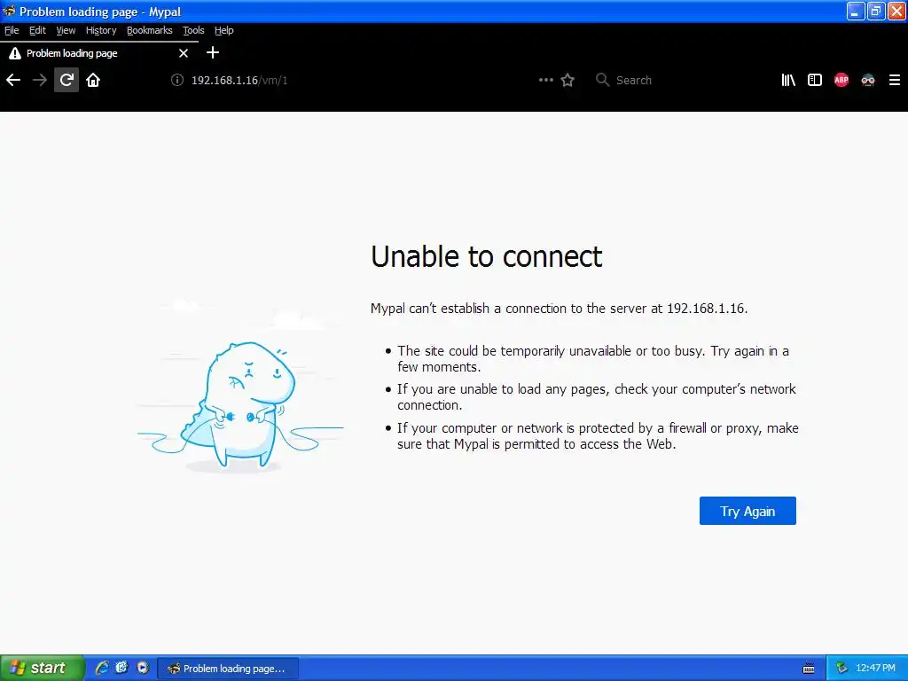
Task: Select the Problem loading page tab
Action: tap(99, 53)
